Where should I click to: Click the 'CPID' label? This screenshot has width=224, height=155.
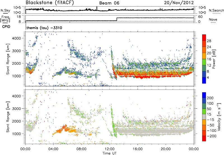coord(6,27)
